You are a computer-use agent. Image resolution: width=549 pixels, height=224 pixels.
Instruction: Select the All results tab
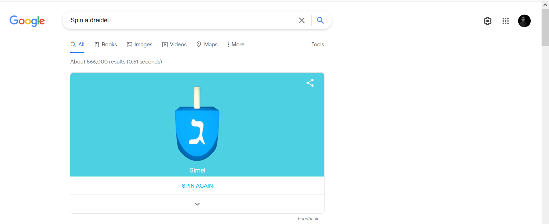[x=77, y=44]
